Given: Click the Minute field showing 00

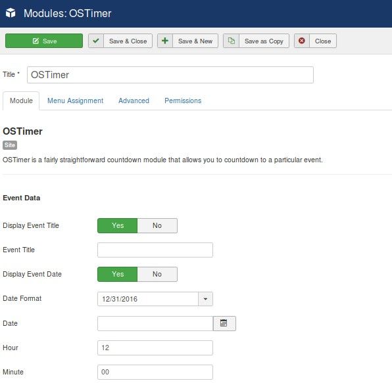Looking at the screenshot, I should pos(155,372).
